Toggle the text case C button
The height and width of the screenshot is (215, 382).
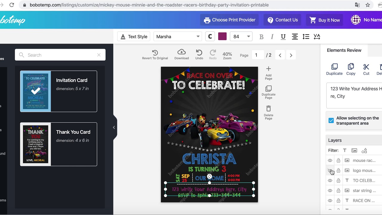[210, 36]
